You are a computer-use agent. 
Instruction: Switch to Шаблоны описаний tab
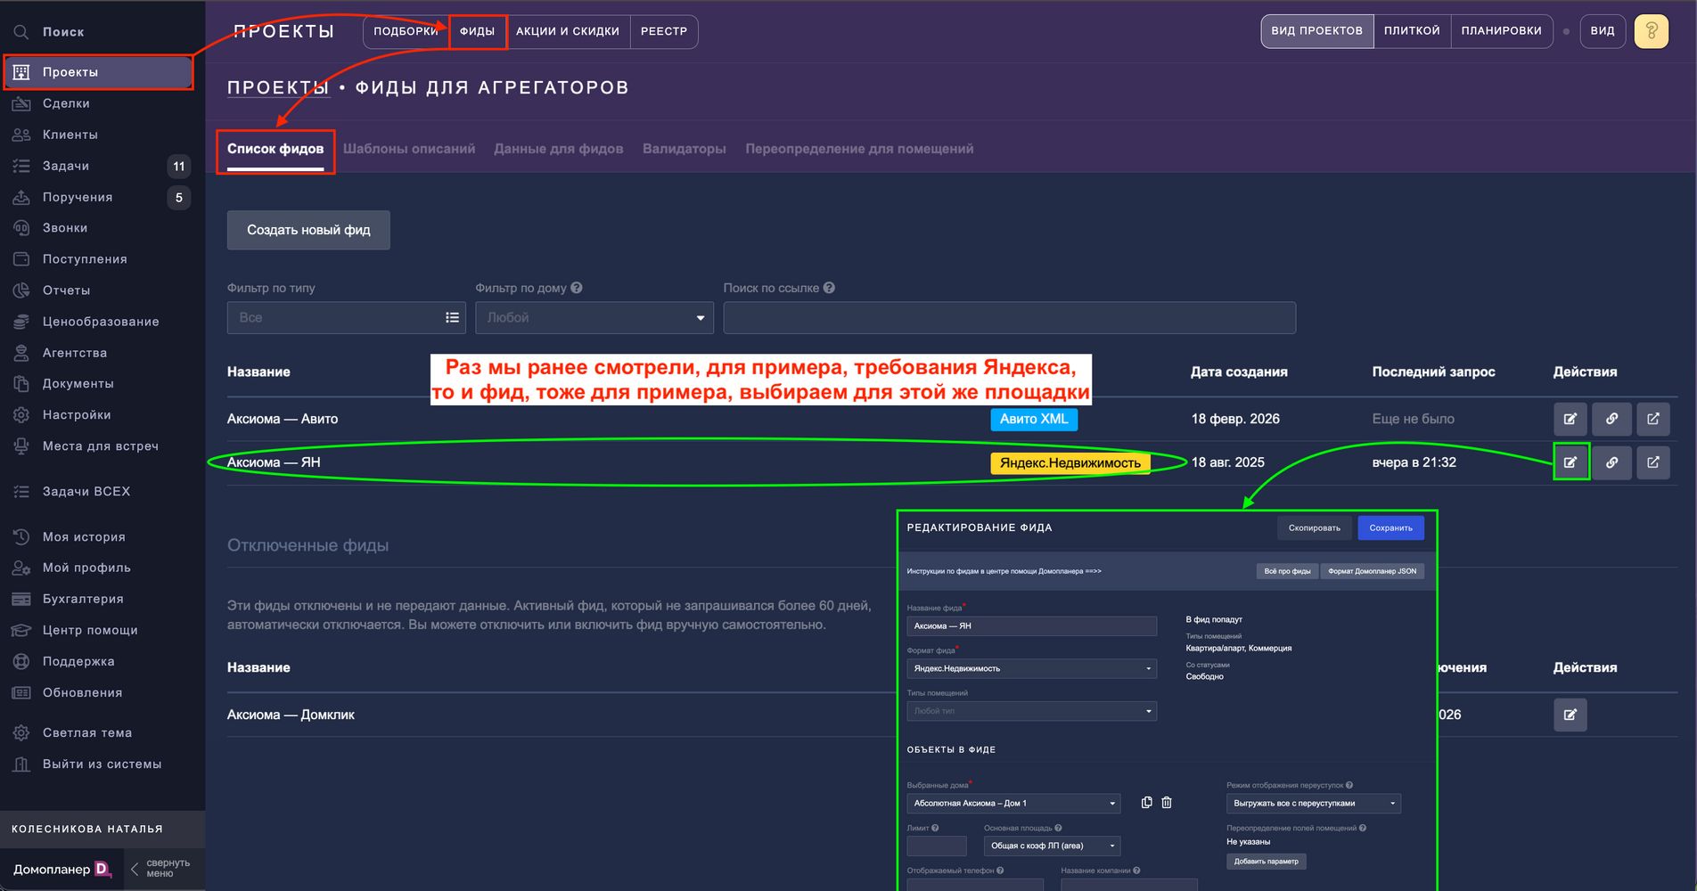408,149
